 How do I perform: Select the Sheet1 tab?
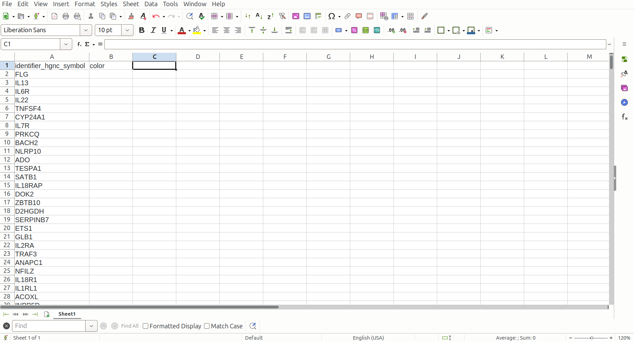[67, 314]
